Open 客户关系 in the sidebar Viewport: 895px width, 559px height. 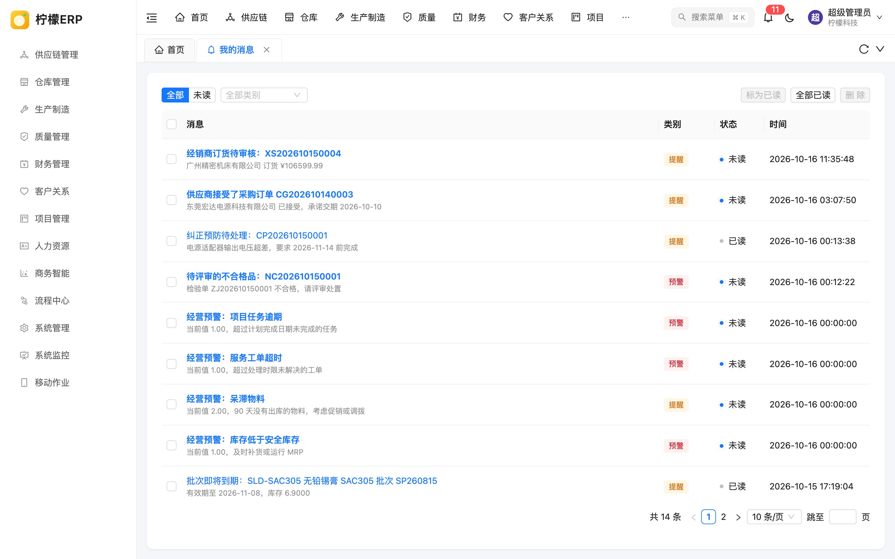tap(68, 192)
